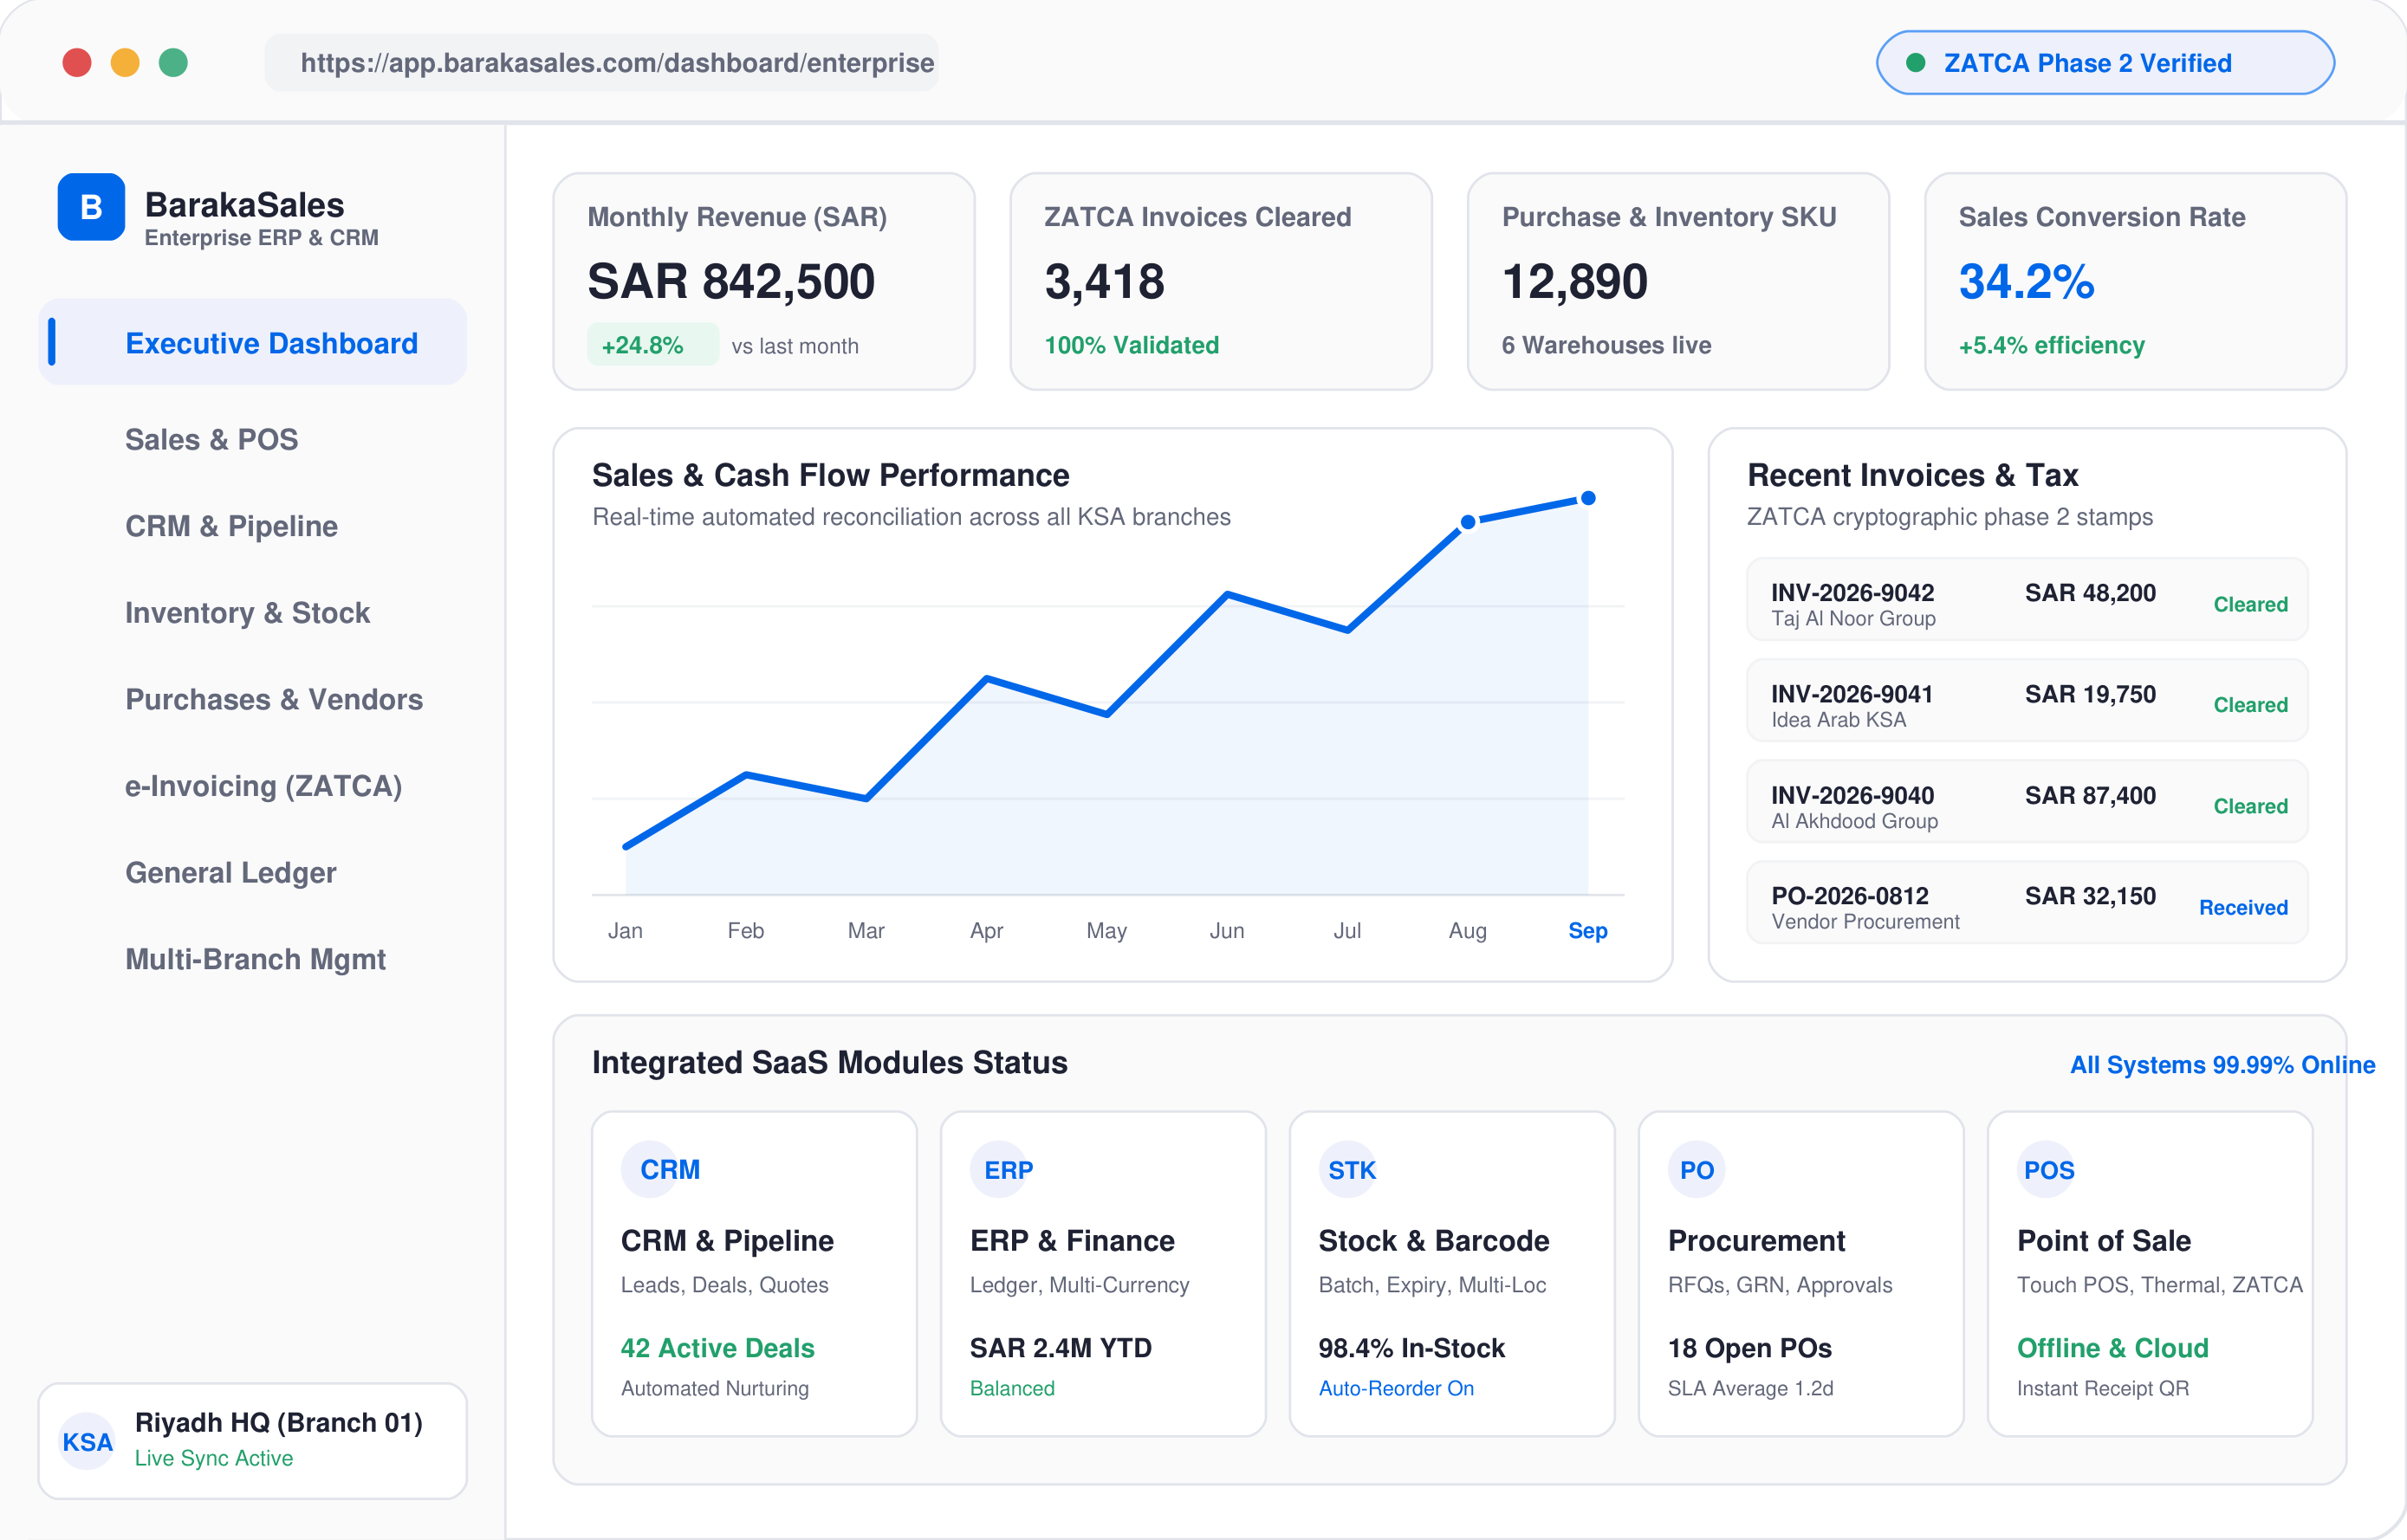
Task: Click the PO module badge icon
Action: [1697, 1169]
